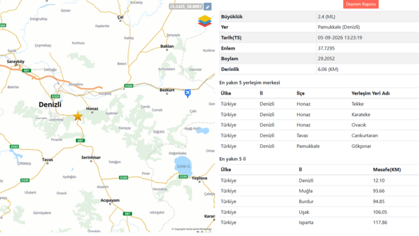The width and height of the screenshot is (419, 236).
Task: Click the Isparta province row
Action: point(319,223)
